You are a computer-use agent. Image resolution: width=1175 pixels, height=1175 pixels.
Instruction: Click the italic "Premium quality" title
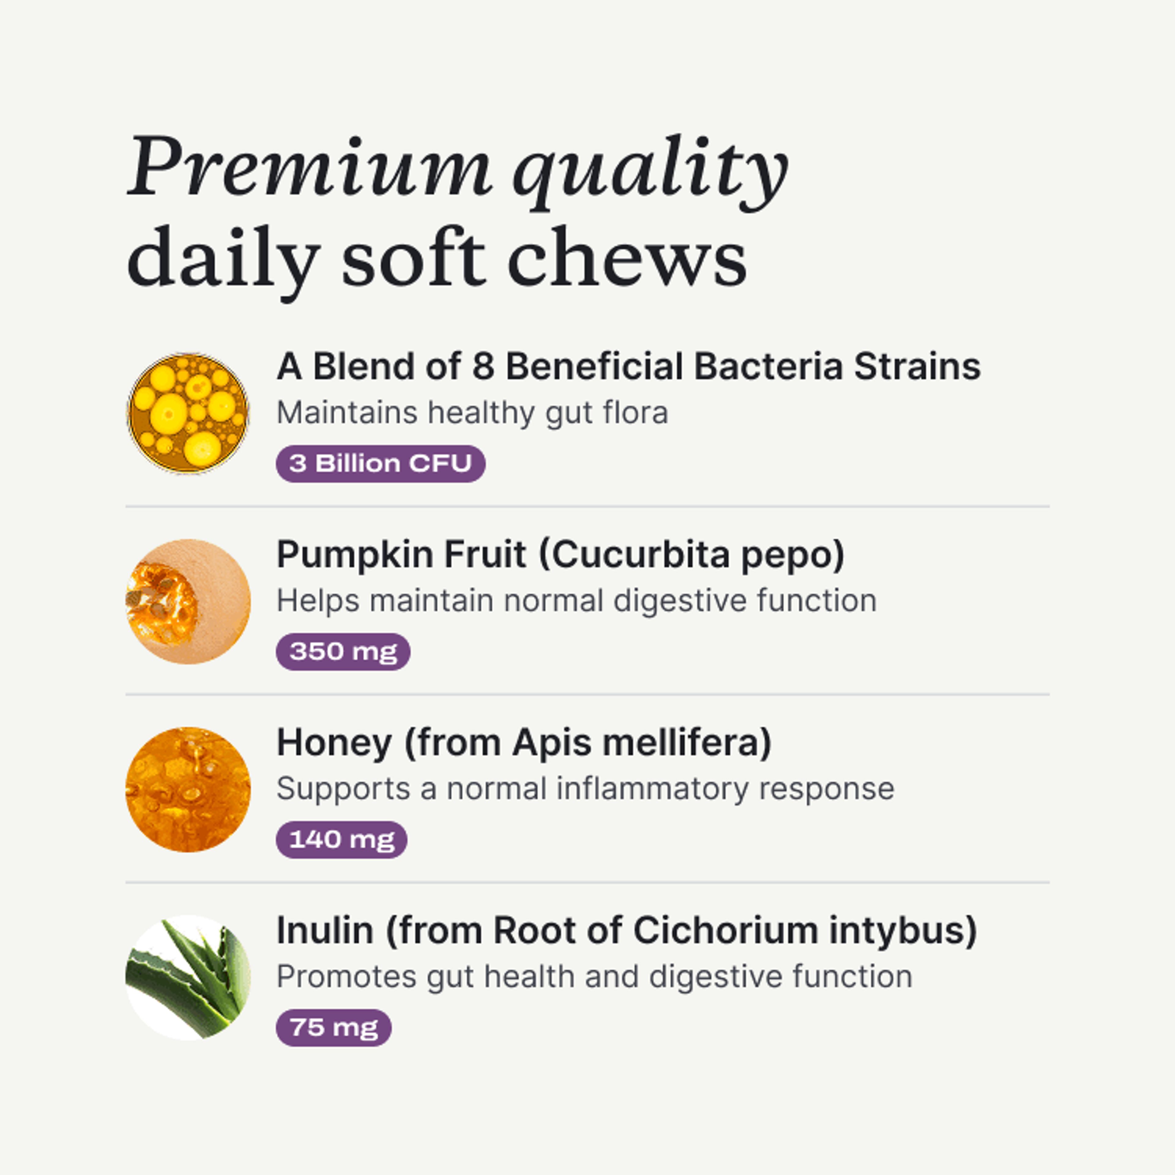[457, 167]
